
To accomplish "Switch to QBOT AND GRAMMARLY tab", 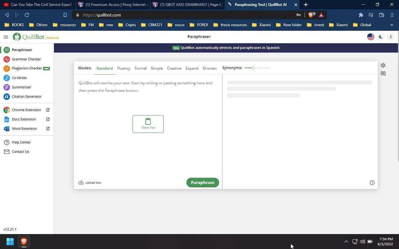I will point(187,5).
